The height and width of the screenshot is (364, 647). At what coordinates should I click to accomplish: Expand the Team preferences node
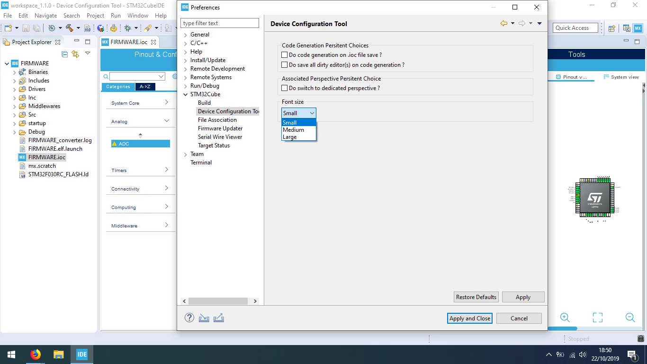[186, 155]
